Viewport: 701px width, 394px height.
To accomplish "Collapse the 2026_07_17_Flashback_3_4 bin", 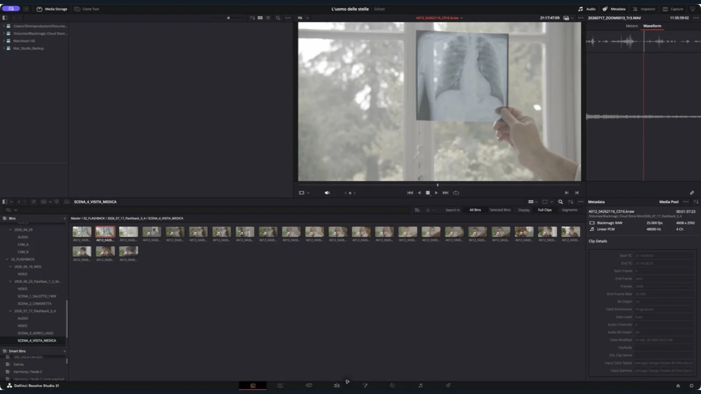I will tap(11, 311).
